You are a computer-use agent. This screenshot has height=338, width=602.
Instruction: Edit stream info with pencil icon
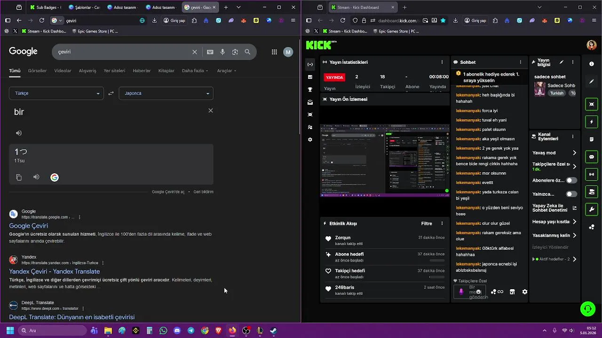click(561, 62)
